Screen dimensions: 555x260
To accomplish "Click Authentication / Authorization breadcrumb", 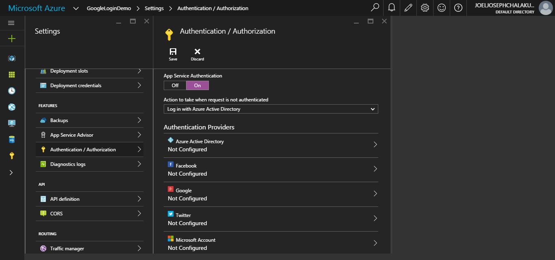I will (x=213, y=8).
